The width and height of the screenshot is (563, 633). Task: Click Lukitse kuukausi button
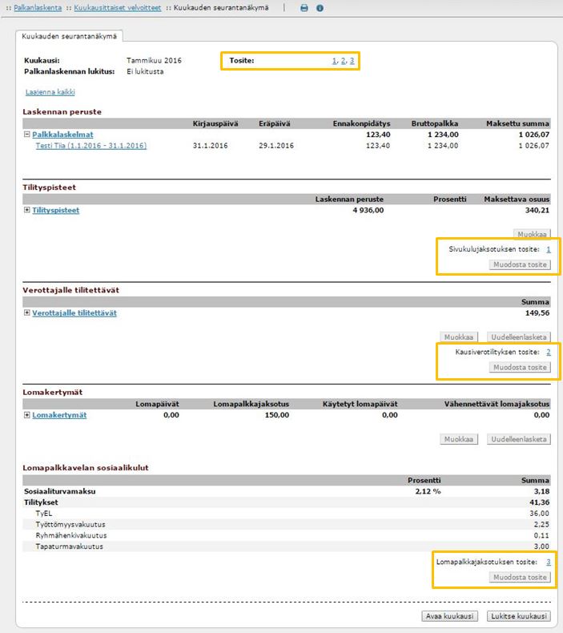pos(519,616)
